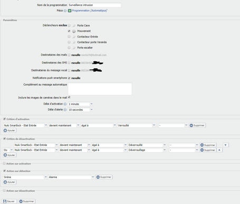Screen dimensions: 240x204
Task: Click the Contacteur porte Veranda device icon
Action: (x=74, y=42)
